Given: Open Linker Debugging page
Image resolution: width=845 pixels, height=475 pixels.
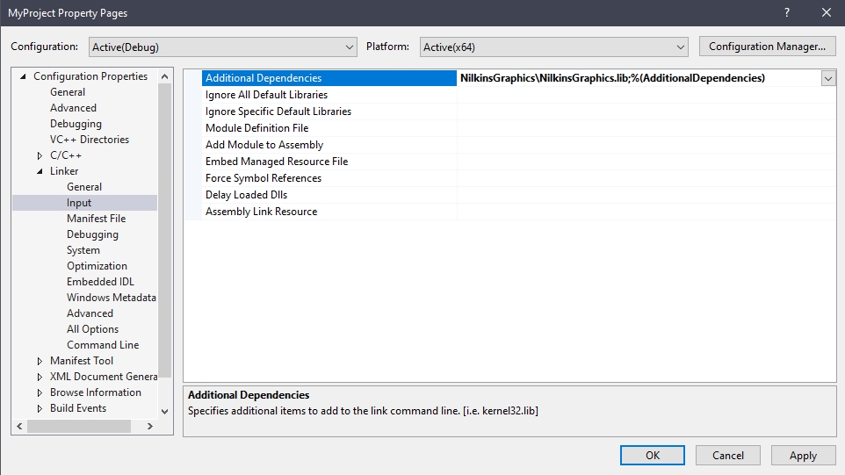Looking at the screenshot, I should pos(93,234).
